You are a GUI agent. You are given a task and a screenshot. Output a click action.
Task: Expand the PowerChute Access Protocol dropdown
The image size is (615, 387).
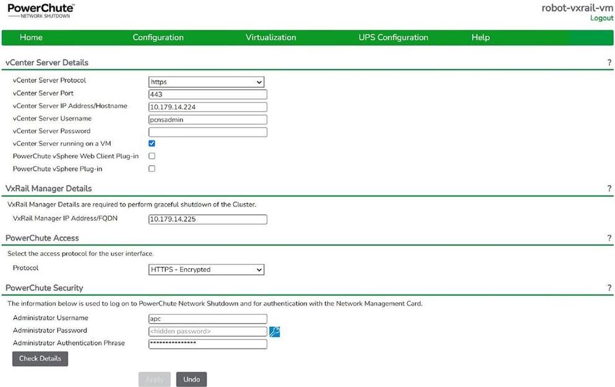point(206,270)
